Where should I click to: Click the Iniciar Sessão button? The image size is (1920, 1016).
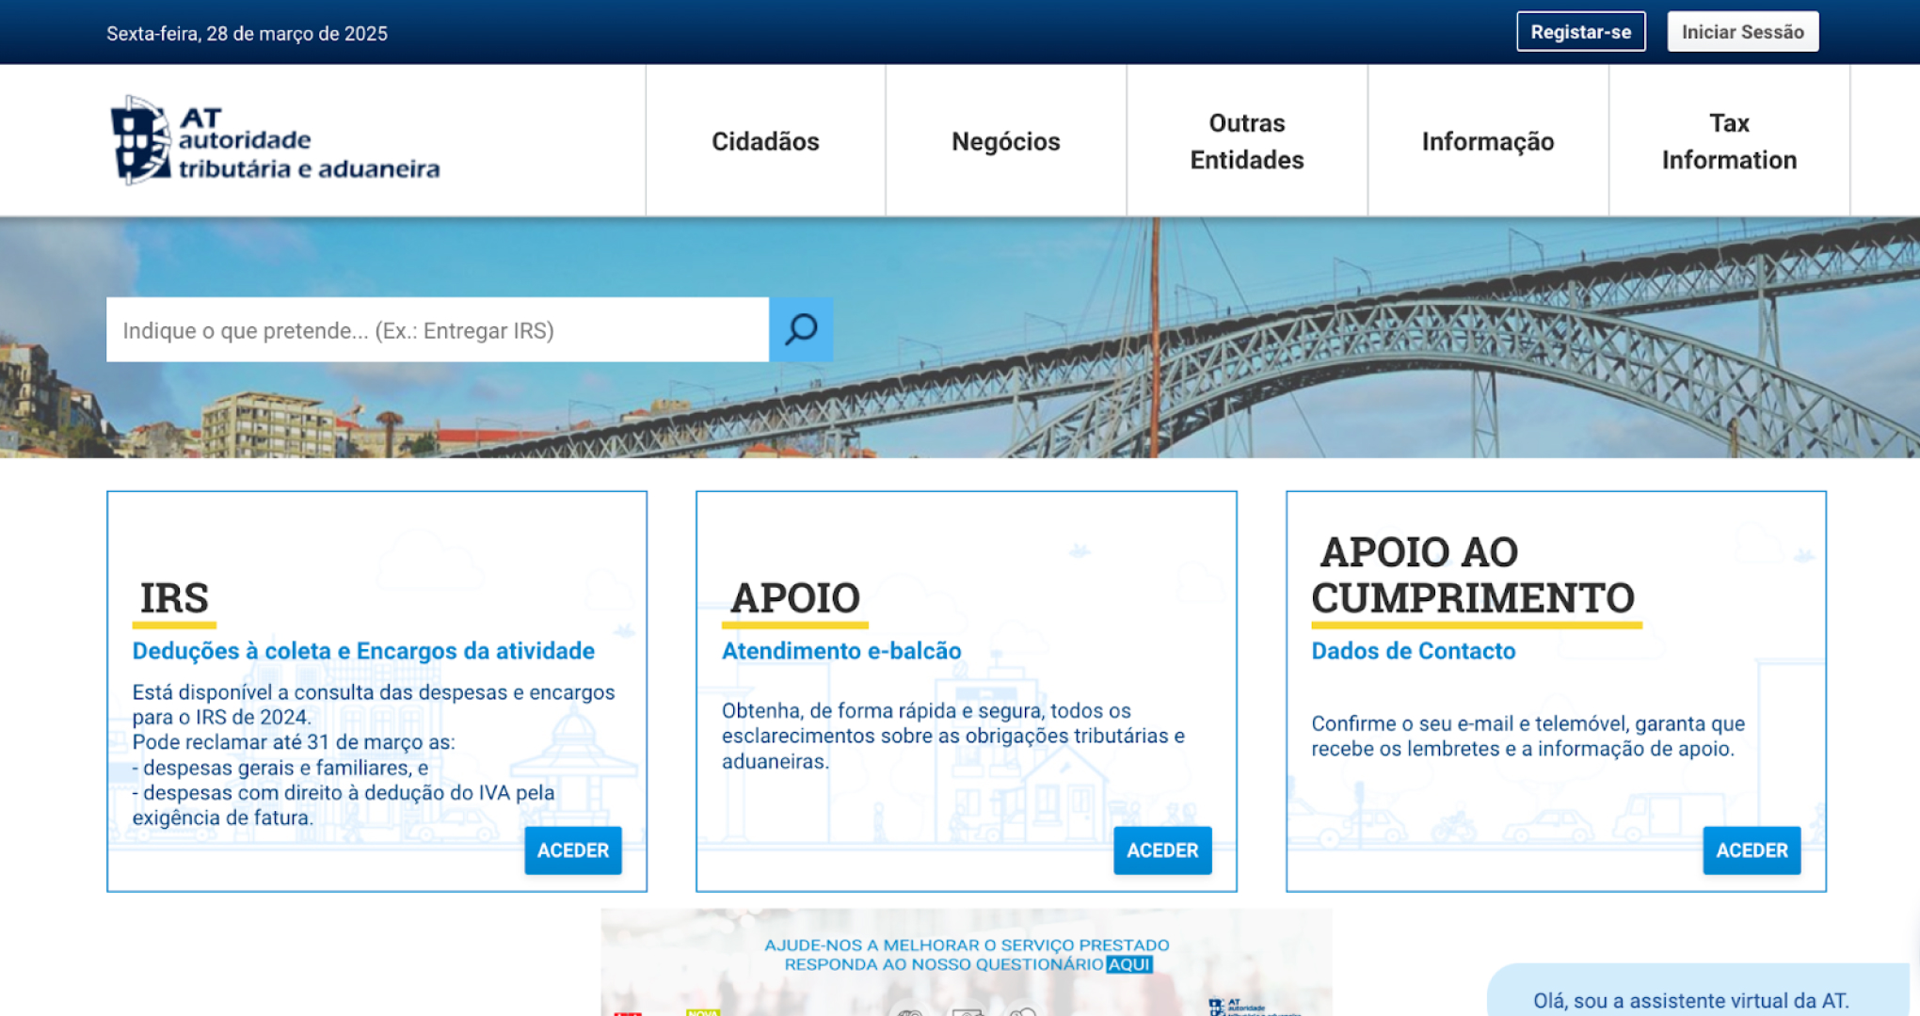pos(1742,31)
